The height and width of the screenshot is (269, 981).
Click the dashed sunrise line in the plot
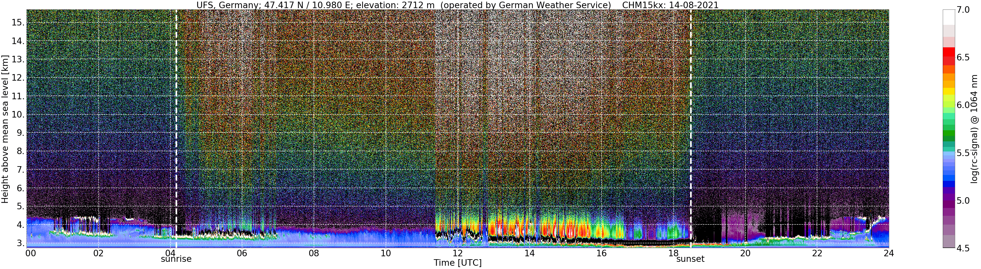pos(176,129)
